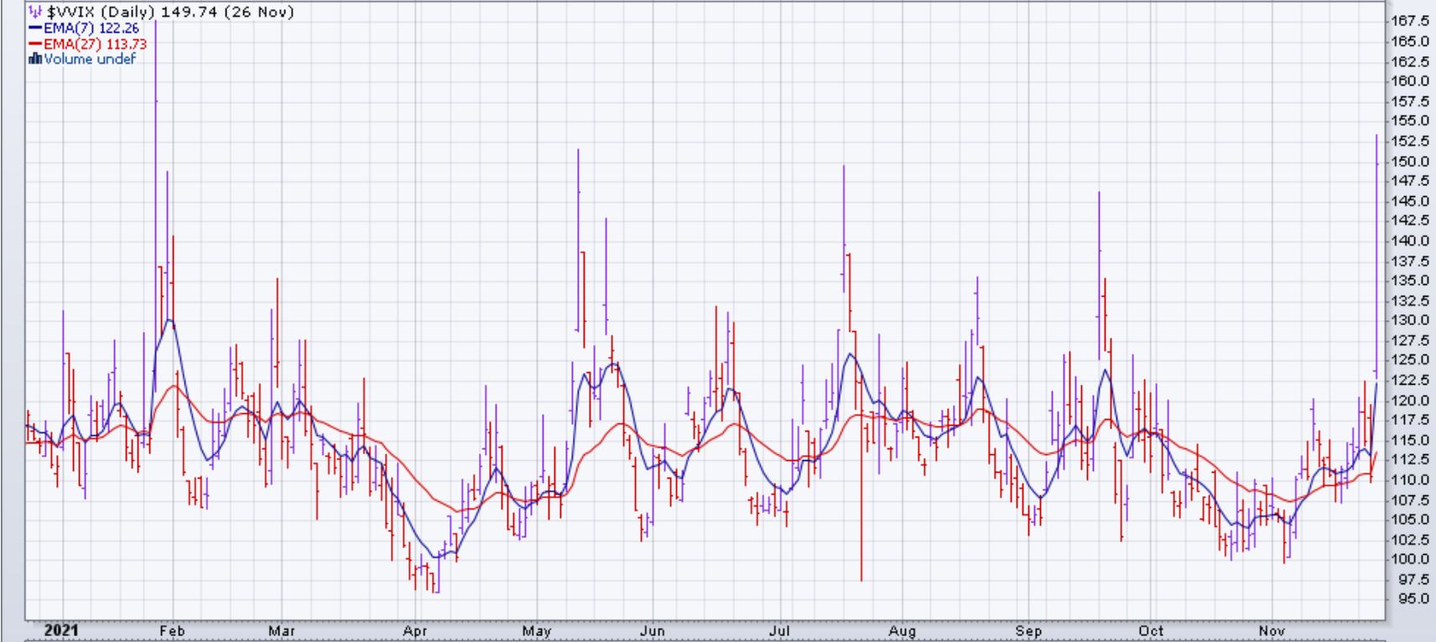The image size is (1436, 642).
Task: Select the Nov month label on the x-axis
Action: point(1272,630)
